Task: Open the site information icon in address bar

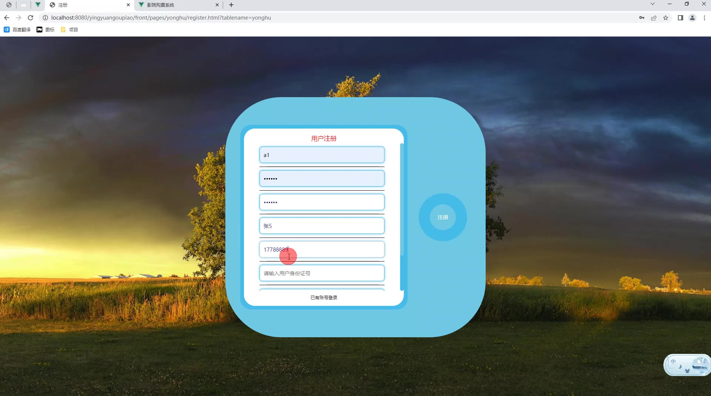Action: tap(45, 18)
